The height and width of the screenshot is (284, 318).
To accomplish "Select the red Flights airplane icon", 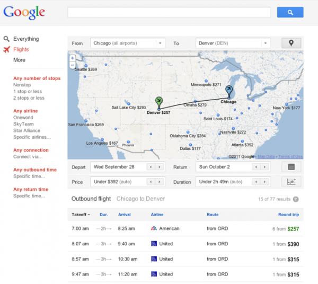I will 6,49.
